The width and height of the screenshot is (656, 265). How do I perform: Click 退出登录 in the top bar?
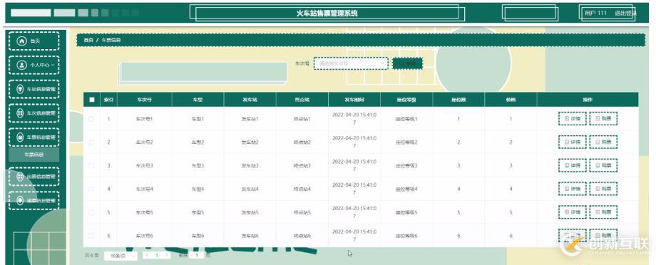(625, 14)
